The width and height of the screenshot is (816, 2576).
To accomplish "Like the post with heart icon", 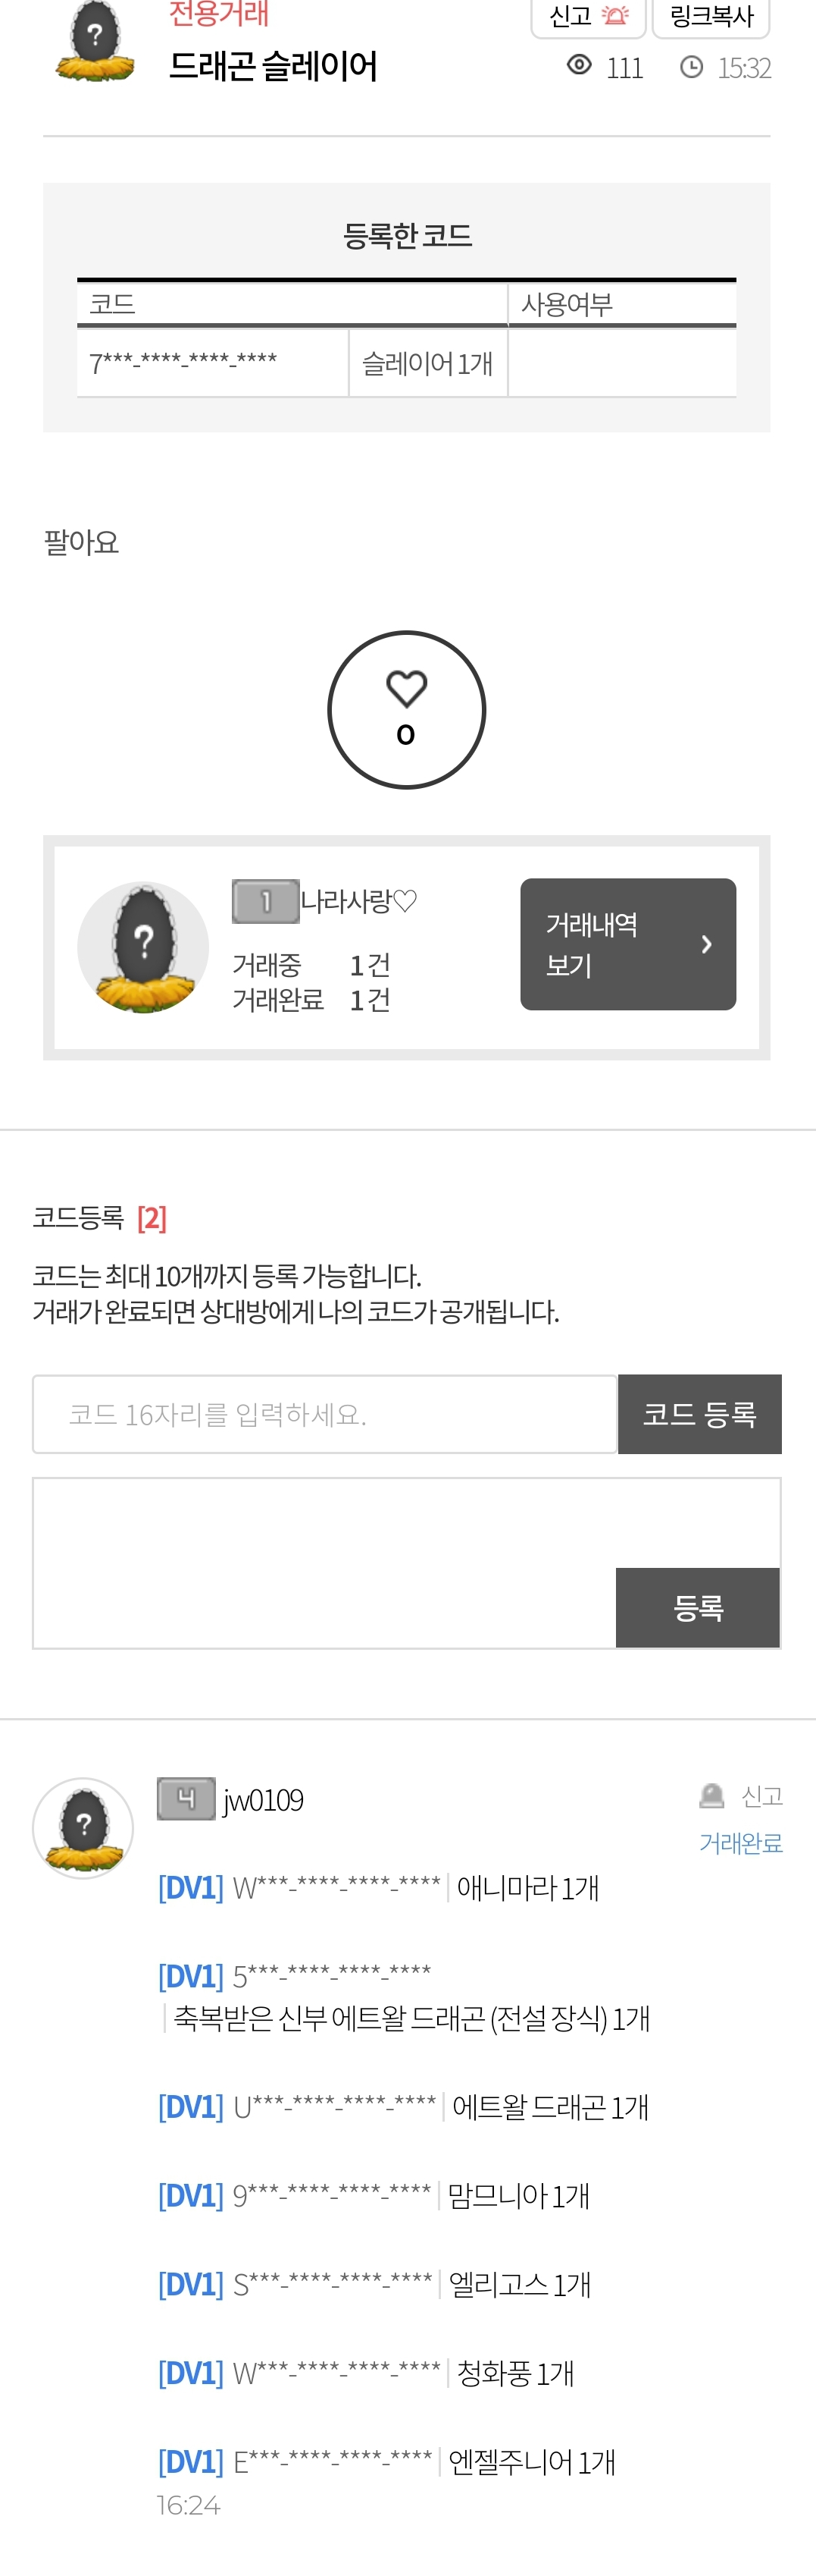I will click(x=407, y=709).
